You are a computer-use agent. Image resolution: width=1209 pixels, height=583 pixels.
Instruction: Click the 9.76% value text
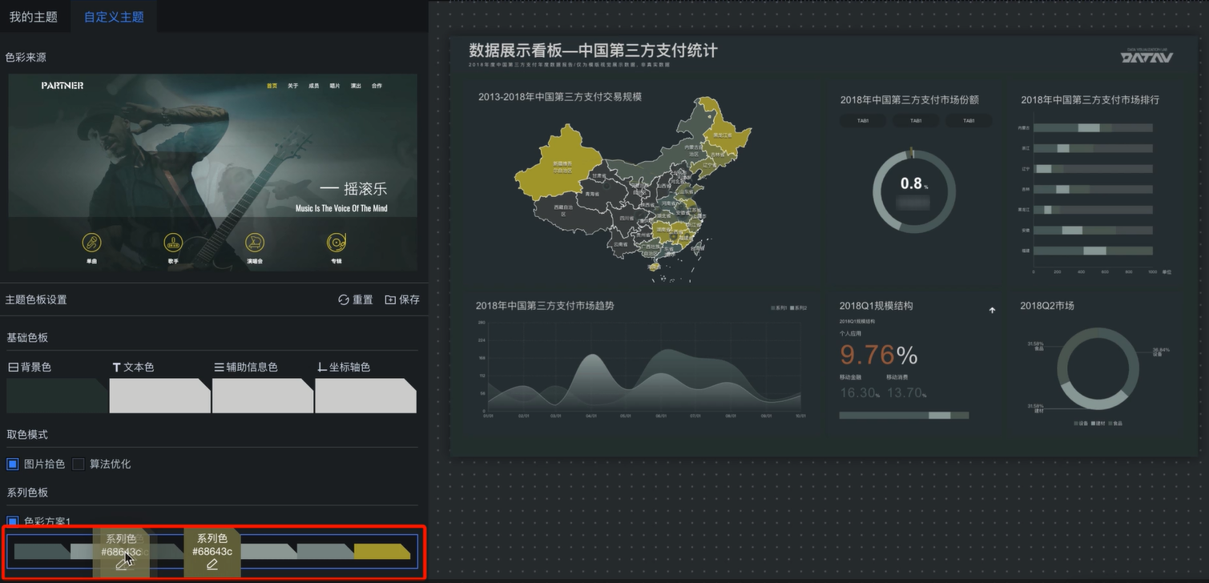click(878, 355)
